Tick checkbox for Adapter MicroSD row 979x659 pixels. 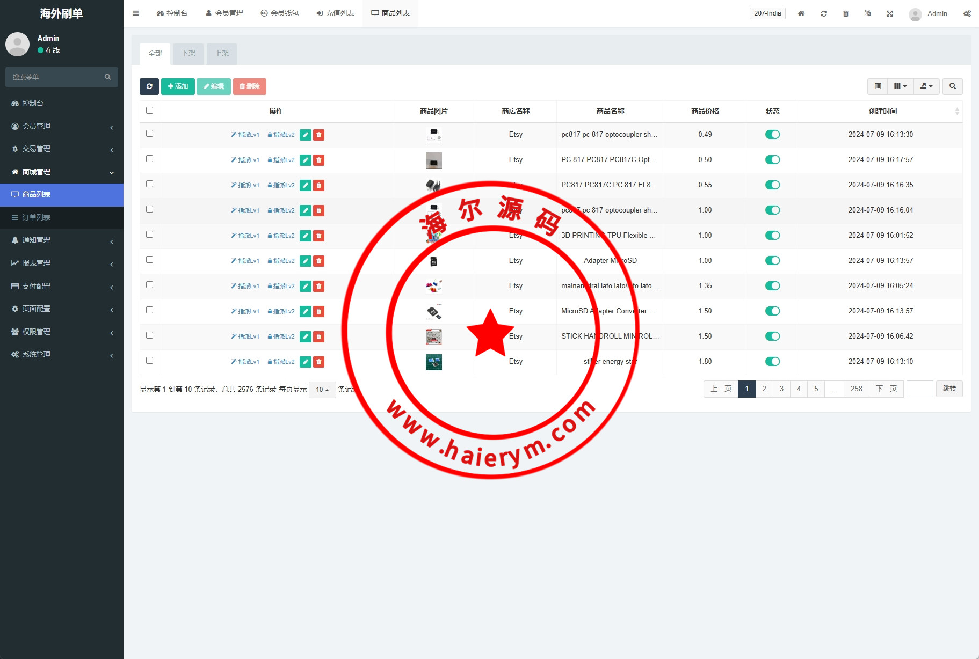[x=149, y=260]
